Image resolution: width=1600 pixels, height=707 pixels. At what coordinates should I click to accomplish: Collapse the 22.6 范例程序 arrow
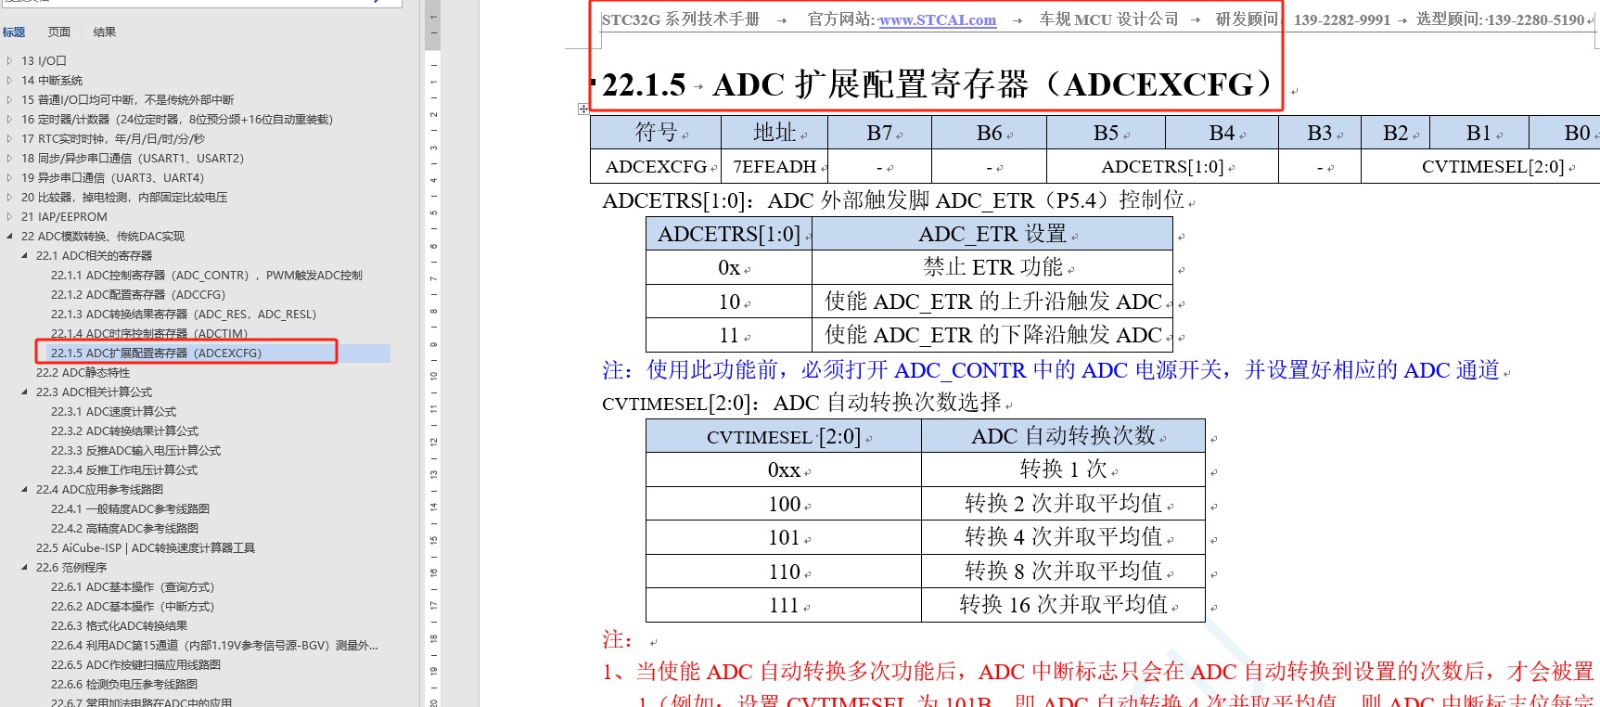24,568
